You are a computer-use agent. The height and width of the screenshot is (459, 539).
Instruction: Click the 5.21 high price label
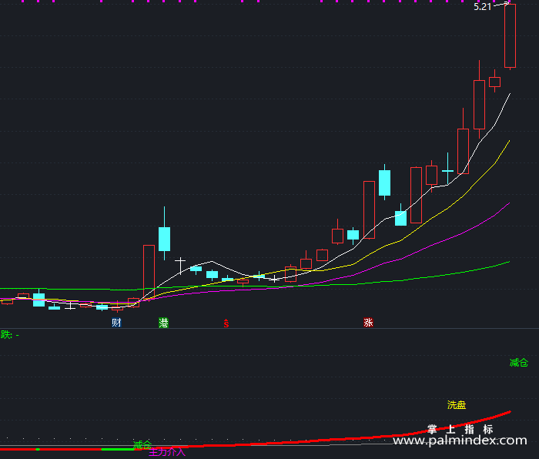click(x=482, y=6)
